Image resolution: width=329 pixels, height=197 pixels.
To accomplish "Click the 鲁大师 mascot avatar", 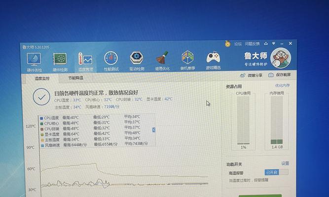I will (x=281, y=58).
